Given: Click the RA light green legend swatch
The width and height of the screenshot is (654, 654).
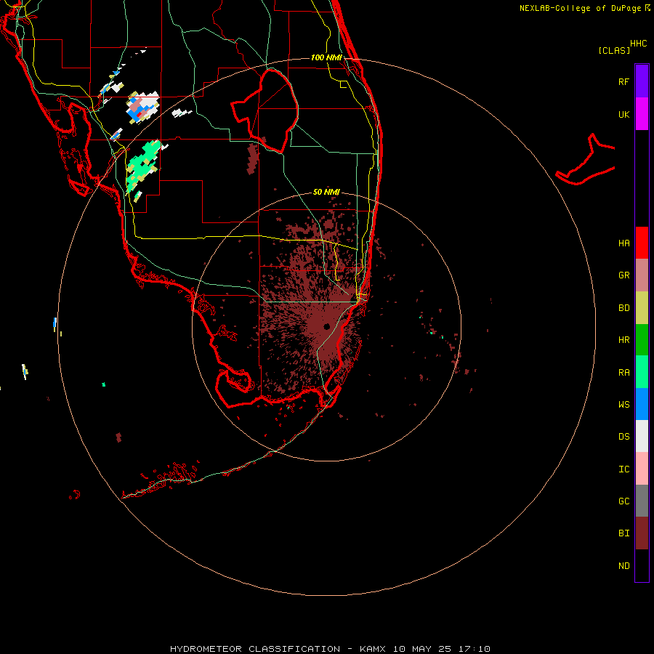Looking at the screenshot, I should (642, 372).
